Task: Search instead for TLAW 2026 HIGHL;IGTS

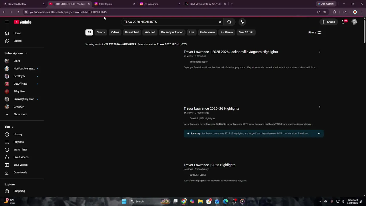Action: click(x=172, y=44)
